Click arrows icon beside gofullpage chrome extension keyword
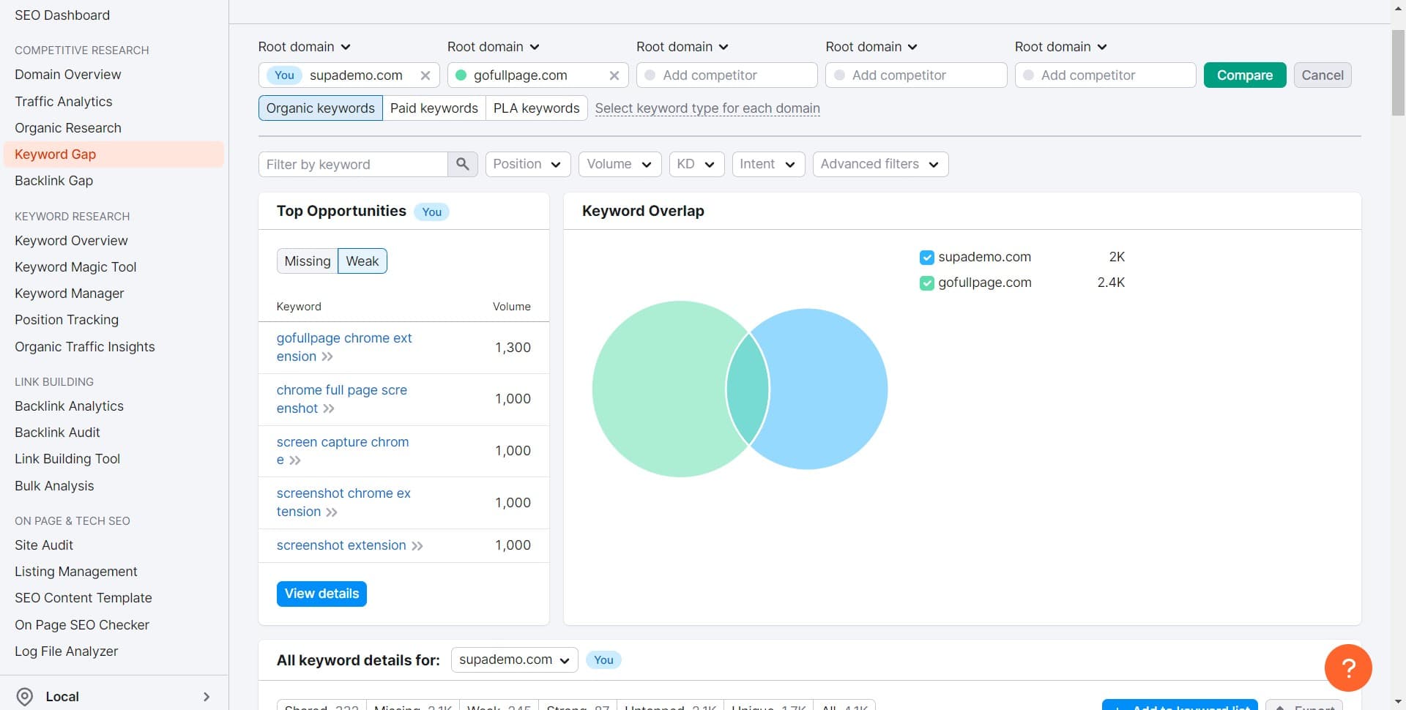 coord(327,356)
